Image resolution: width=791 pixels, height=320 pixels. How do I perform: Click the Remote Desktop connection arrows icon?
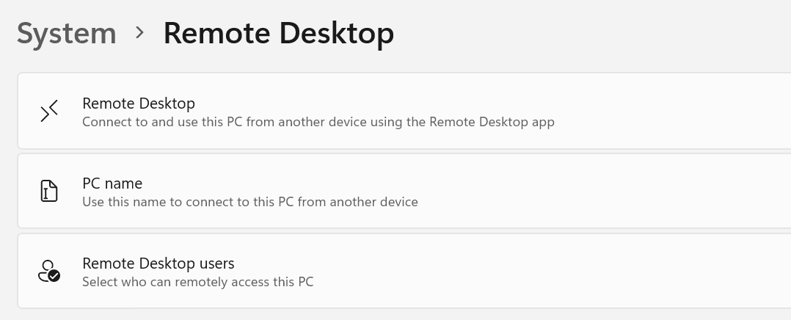pos(49,111)
